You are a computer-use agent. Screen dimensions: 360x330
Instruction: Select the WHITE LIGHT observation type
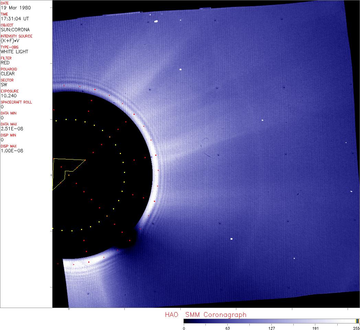click(x=14, y=52)
